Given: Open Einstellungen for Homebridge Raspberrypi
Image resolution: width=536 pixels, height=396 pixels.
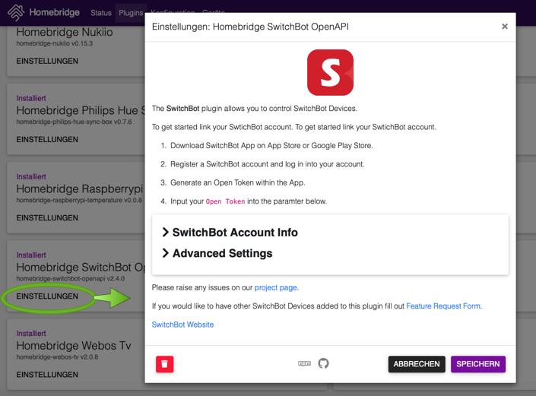Looking at the screenshot, I should point(47,217).
